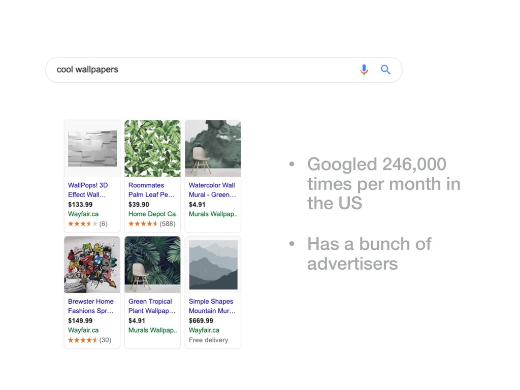Follow the Brewster Home Fashions Spr… title link
Image resolution: width=520 pixels, height=390 pixels.
tap(91, 306)
